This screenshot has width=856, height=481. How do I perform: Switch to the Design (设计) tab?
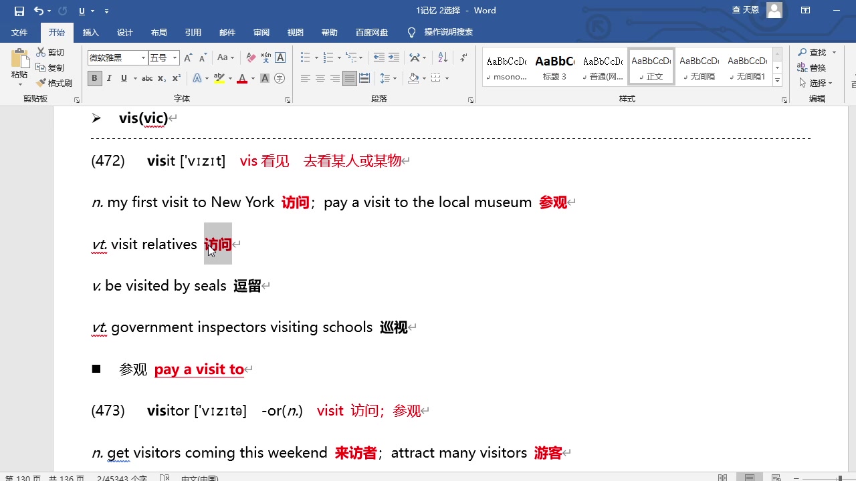pos(125,33)
